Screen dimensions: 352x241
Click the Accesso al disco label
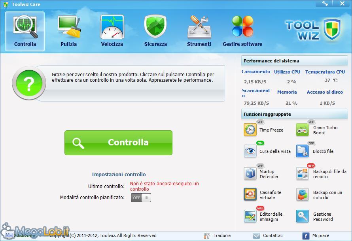coord(325,92)
